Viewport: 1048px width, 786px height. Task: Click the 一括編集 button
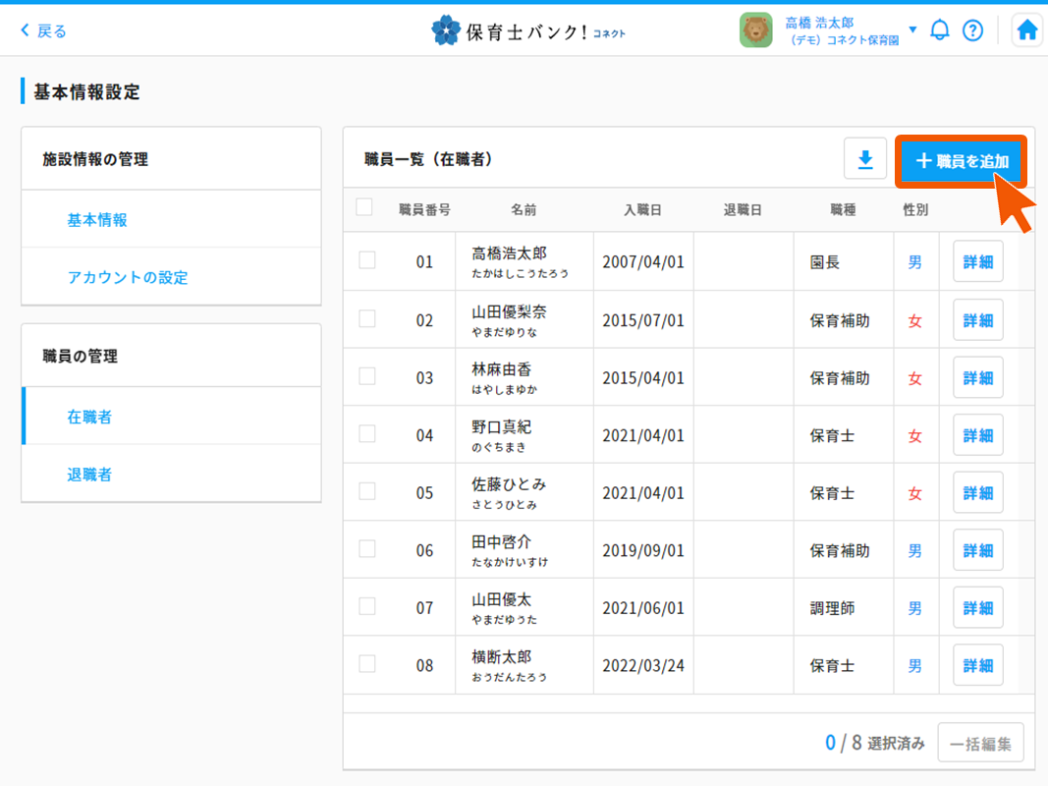(980, 744)
